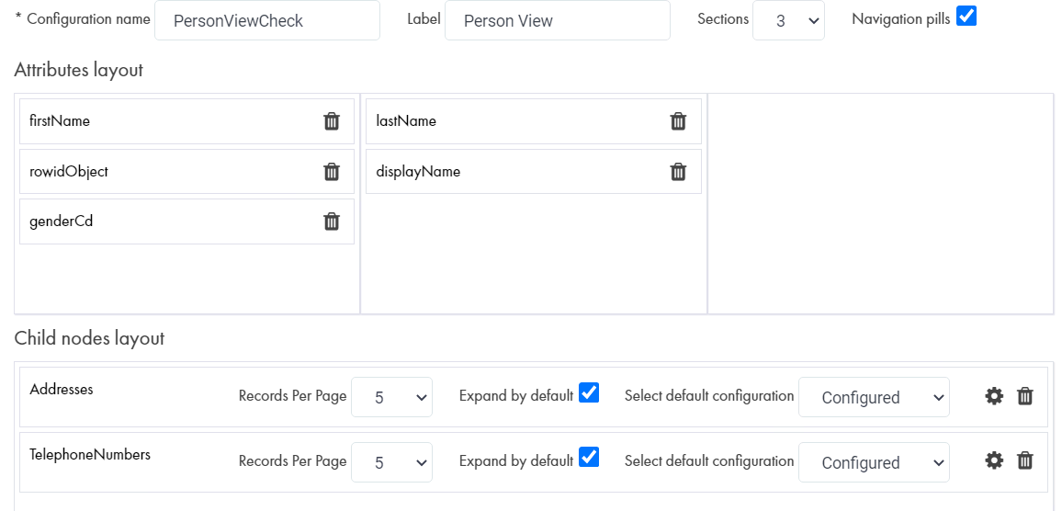Delete the lastName attribute

678,121
